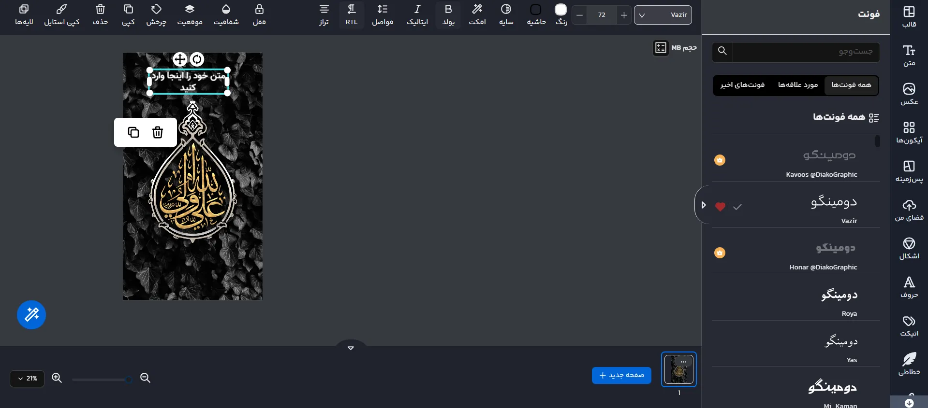Click the چرخش (rotate) toolbar icon
Screen dimensions: 928x408
tap(156, 15)
